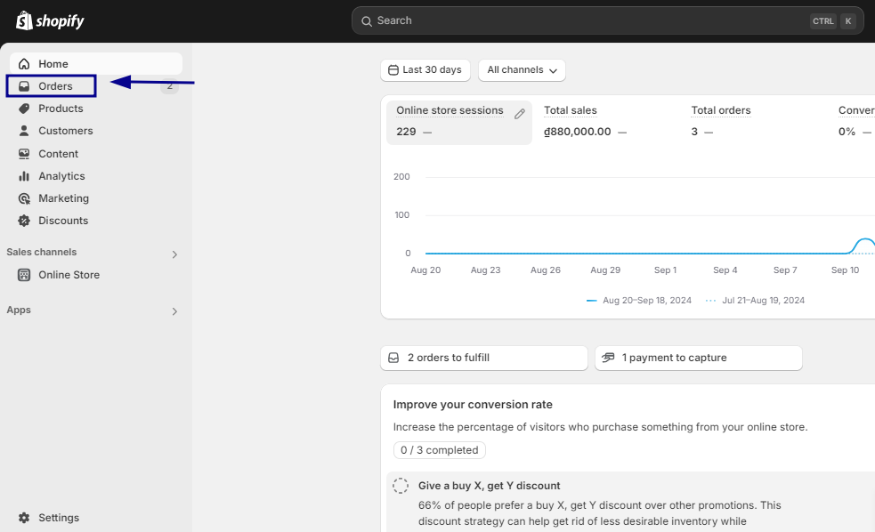Click the cash icon beside payment to capture
Viewport: 875px width, 532px height.
[608, 357]
